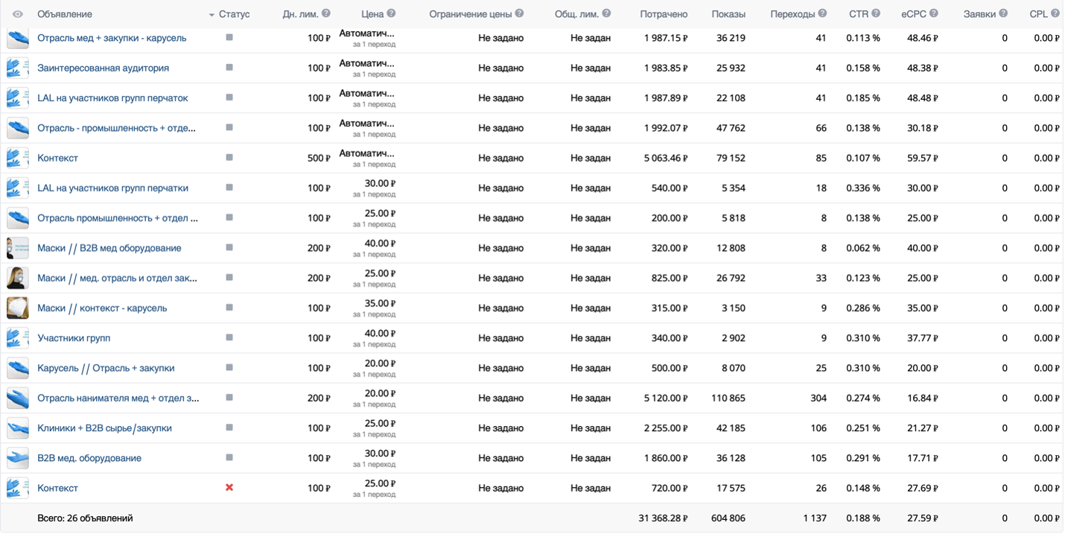Click help icon next to Общ. лим.
The image size is (1065, 537).
(606, 13)
